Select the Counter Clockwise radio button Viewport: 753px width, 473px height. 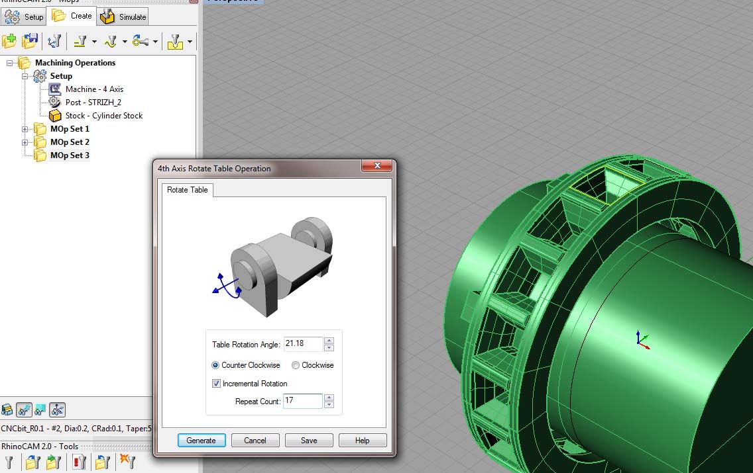coord(215,365)
